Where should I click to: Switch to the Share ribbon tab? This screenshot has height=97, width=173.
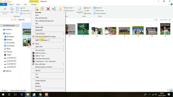(x=18, y=4)
